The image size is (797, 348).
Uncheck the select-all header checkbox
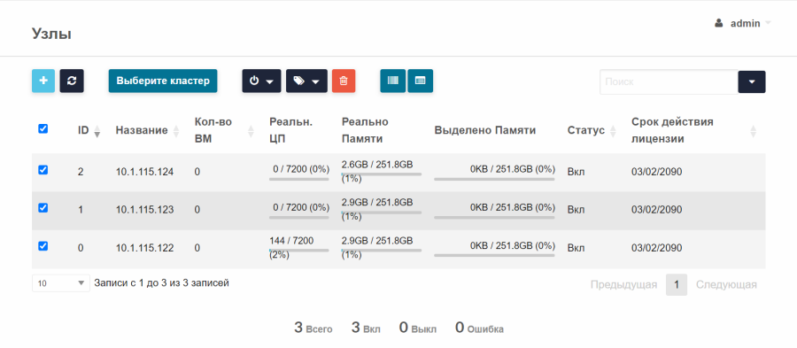click(43, 128)
